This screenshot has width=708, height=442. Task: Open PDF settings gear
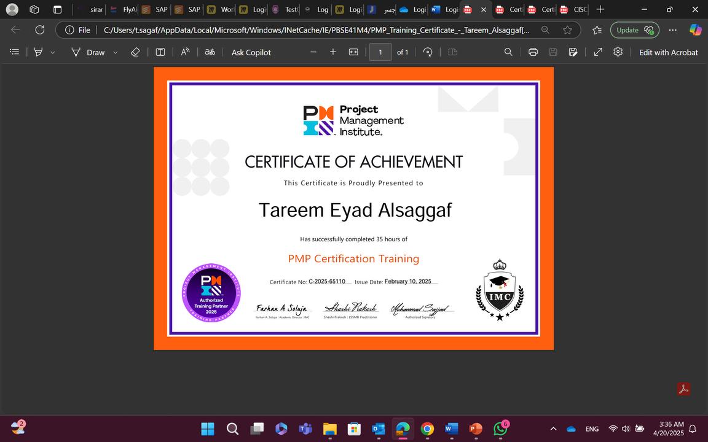(x=618, y=52)
